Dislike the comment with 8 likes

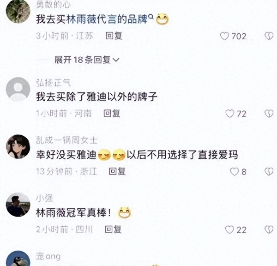pyautogui.click(x=269, y=172)
